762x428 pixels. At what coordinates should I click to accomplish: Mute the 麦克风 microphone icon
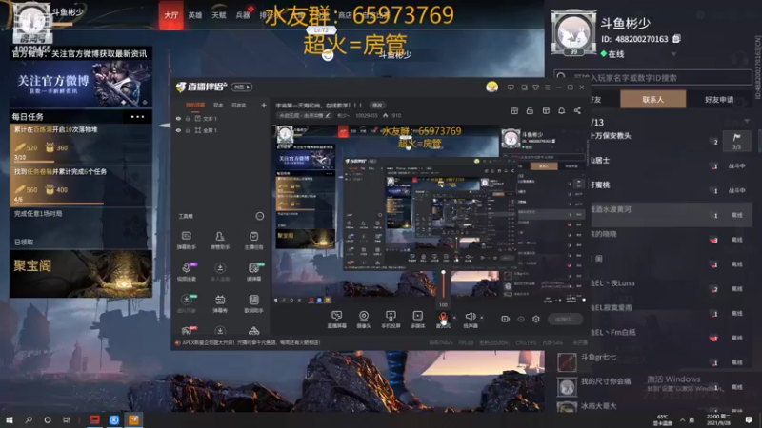[443, 318]
